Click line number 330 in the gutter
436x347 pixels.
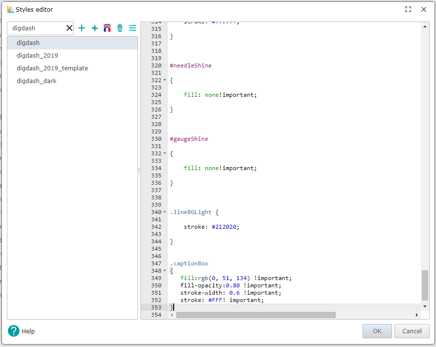(156, 139)
